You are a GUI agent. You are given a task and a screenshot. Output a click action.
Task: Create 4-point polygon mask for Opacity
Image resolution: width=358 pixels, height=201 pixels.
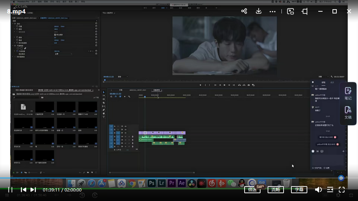(x=22, y=48)
